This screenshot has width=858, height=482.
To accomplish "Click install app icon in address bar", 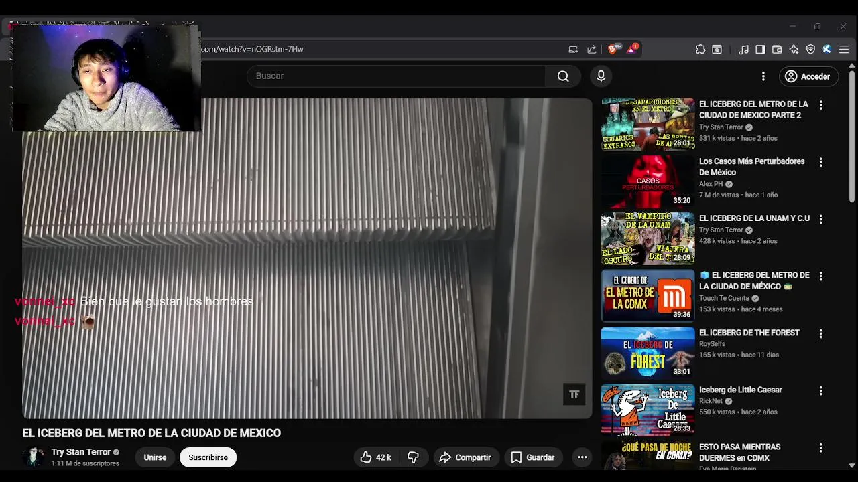I will pos(573,49).
